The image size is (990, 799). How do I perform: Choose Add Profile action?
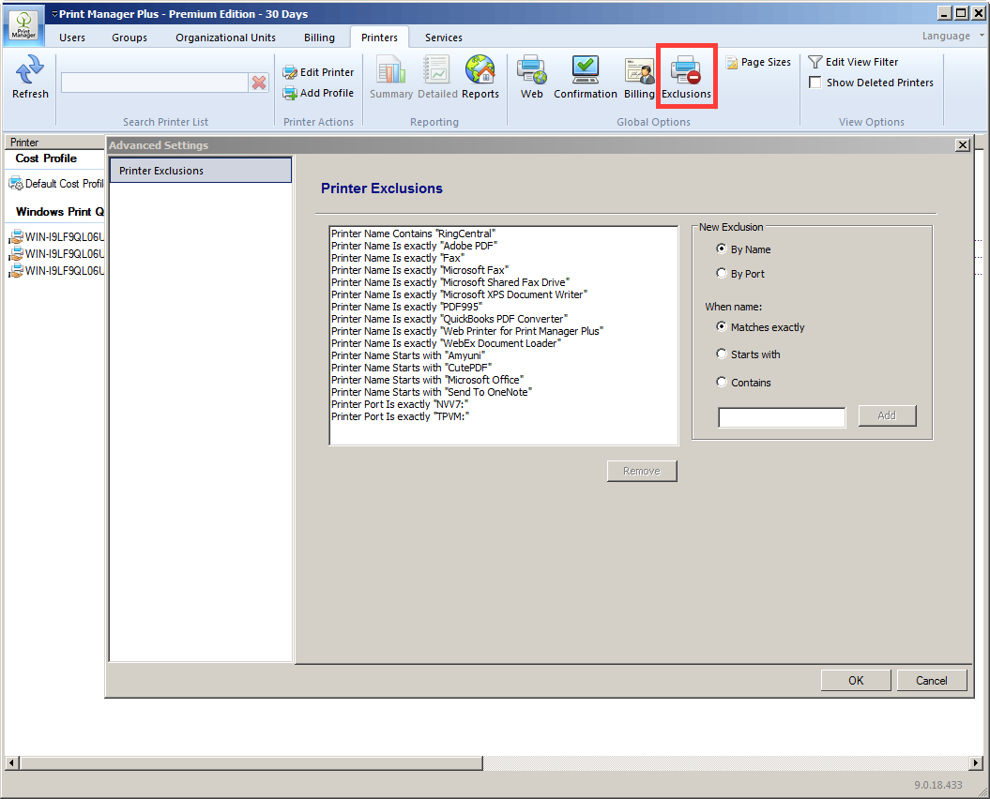click(318, 93)
